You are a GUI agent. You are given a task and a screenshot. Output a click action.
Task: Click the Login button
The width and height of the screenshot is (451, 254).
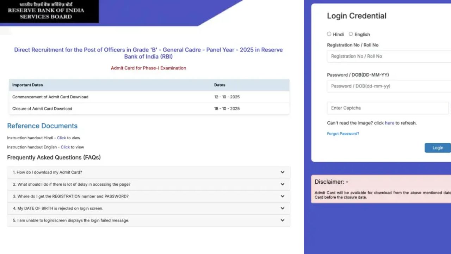tap(438, 148)
